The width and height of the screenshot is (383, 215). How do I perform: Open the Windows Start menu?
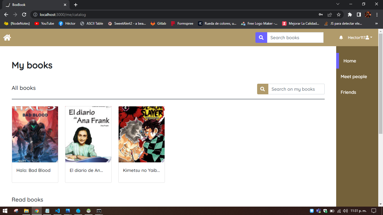[x=5, y=211]
